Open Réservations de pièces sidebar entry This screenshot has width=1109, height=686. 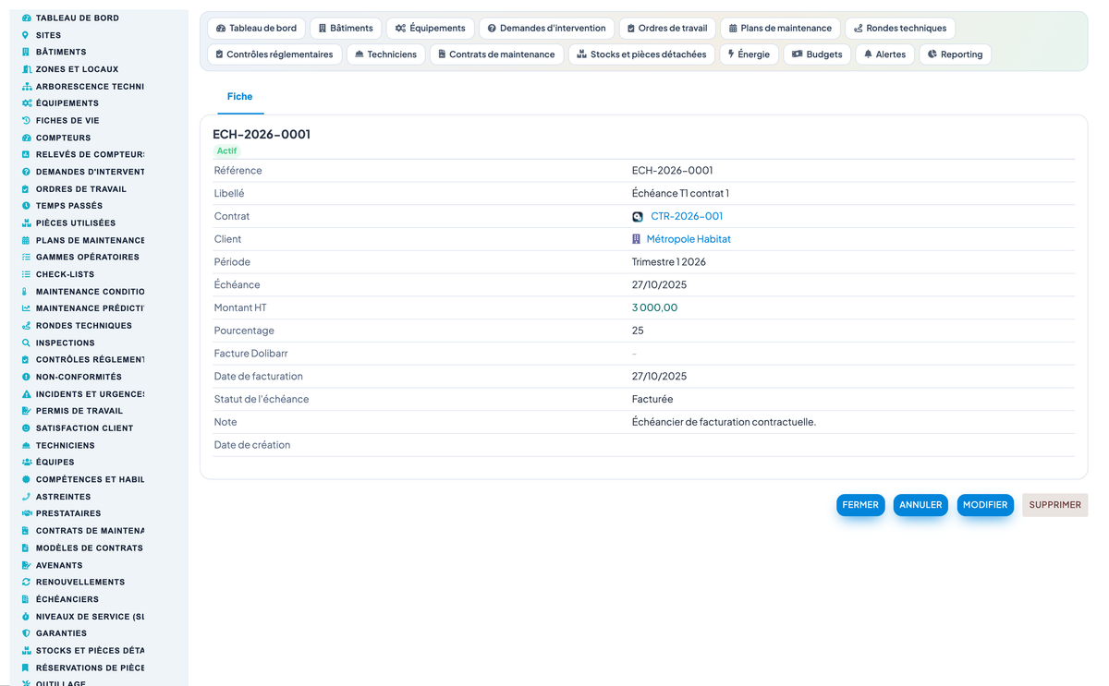click(82, 668)
